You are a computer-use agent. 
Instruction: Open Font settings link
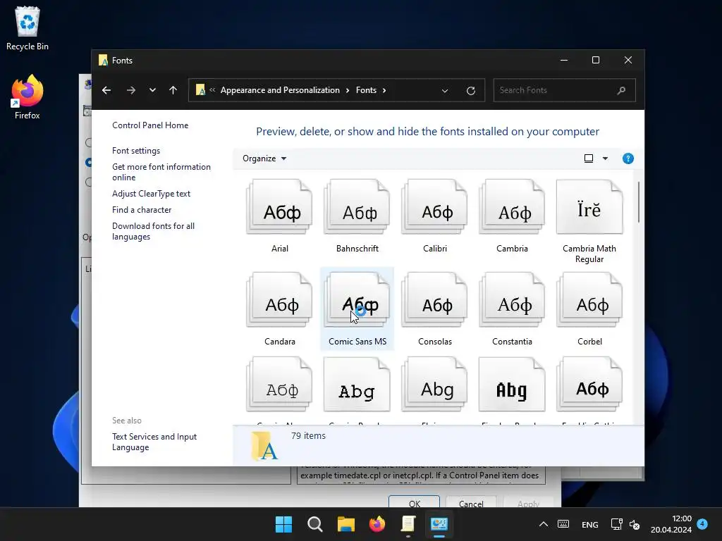136,151
